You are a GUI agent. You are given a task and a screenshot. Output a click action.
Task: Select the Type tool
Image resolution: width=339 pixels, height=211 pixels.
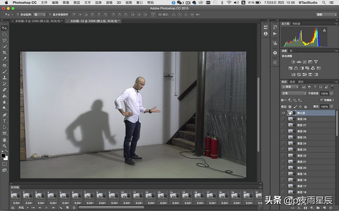tap(5, 121)
